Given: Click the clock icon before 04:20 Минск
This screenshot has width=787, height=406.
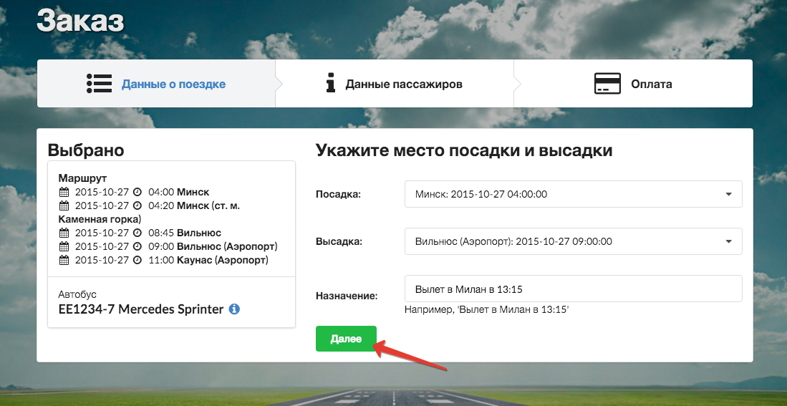Looking at the screenshot, I should [x=137, y=206].
